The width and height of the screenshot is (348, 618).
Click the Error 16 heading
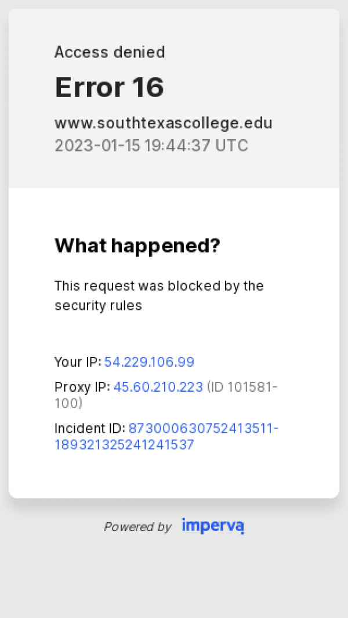click(109, 87)
